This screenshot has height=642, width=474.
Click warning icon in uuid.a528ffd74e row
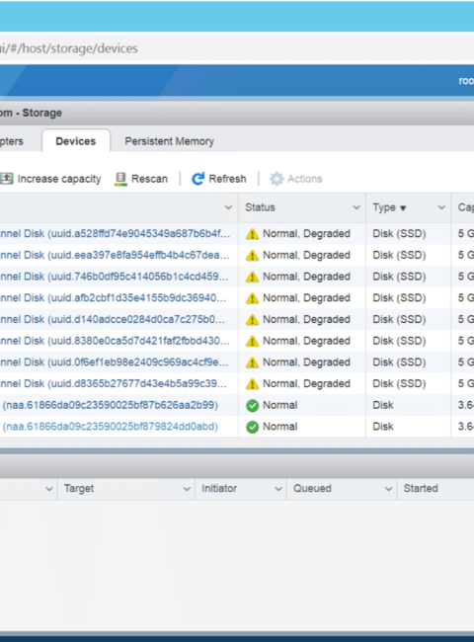point(252,234)
